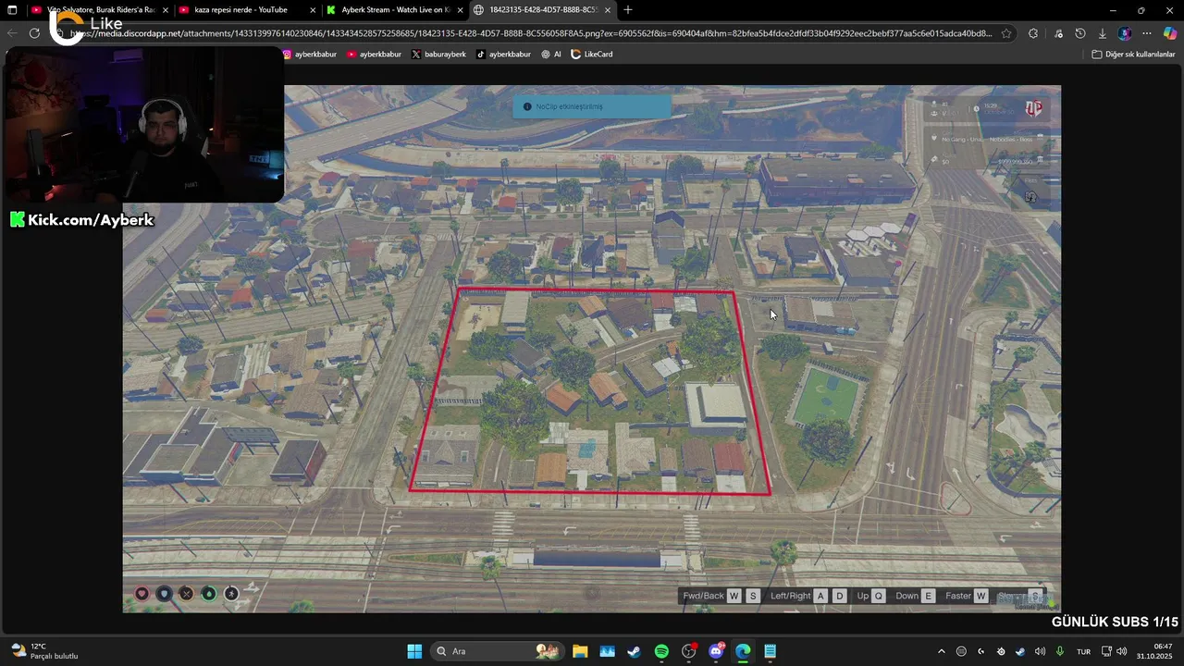Click the water drop thirst HUD icon
Screen dimensions: 1184x666
click(x=209, y=594)
